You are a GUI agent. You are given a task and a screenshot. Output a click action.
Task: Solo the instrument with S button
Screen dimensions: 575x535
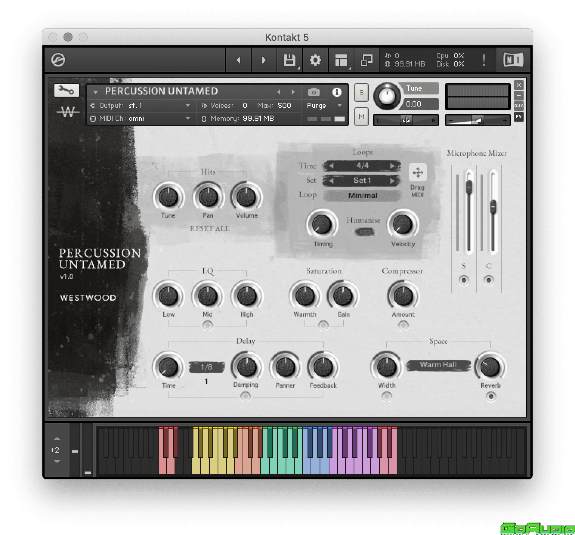click(x=361, y=93)
